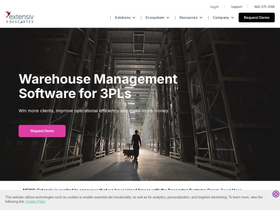The height and width of the screenshot is (210, 280).
Task: Open the Support link
Action: [x=236, y=7]
